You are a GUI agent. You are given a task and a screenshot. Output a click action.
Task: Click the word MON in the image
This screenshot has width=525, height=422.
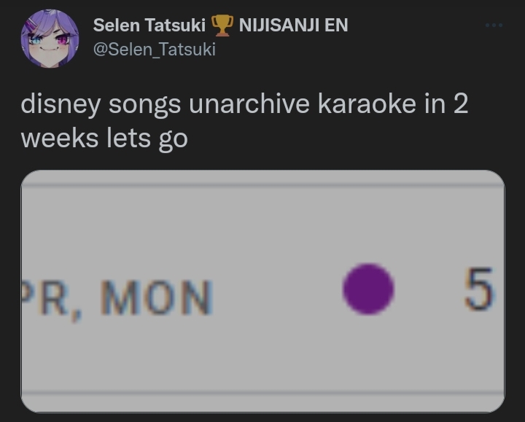(x=156, y=297)
